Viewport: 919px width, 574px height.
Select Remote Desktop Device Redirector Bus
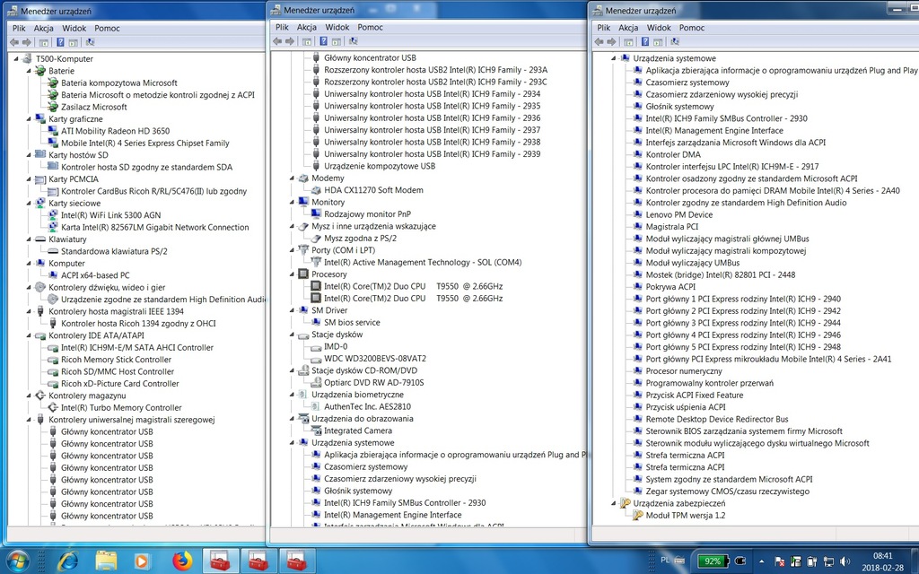point(717,420)
